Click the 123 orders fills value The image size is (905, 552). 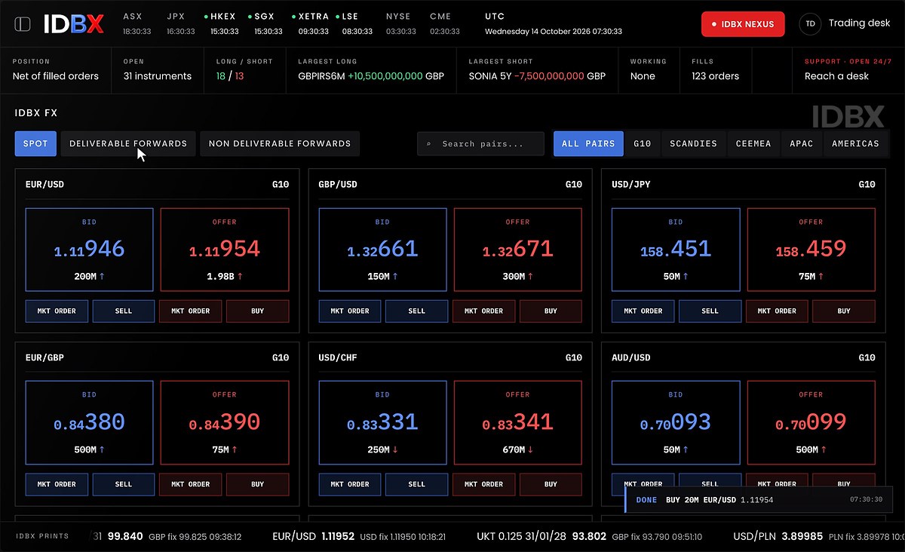715,76
